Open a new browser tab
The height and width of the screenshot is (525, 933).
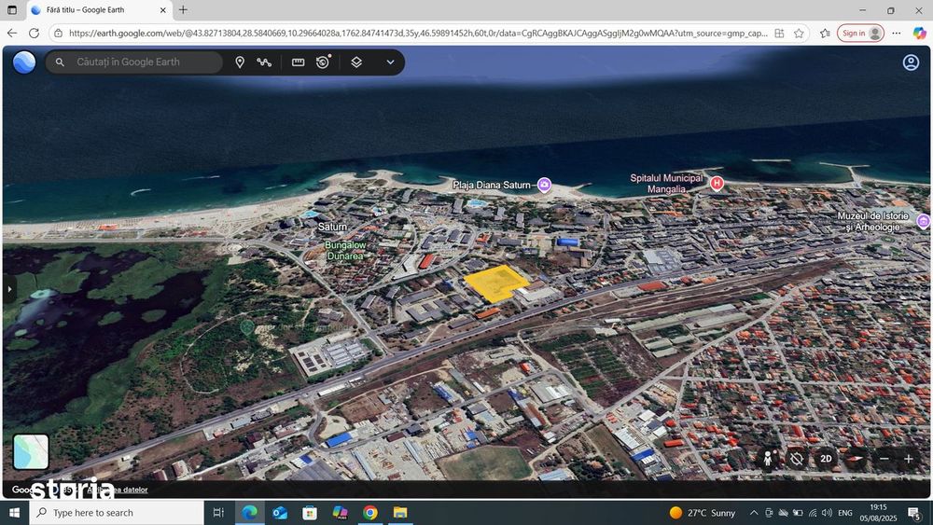(x=183, y=10)
